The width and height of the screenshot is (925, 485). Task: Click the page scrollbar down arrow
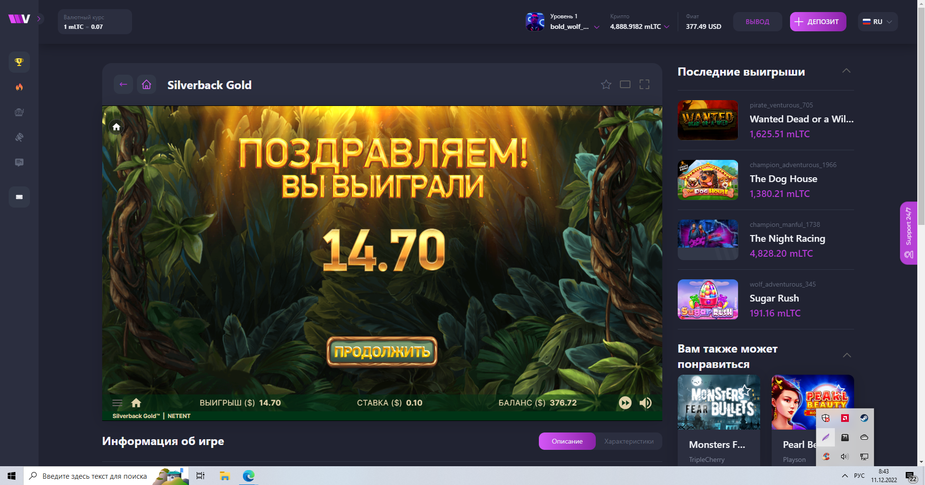coord(921,462)
